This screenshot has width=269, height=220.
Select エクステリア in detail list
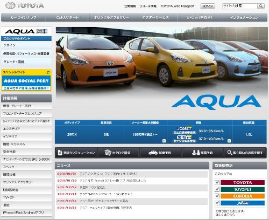tap(26, 129)
